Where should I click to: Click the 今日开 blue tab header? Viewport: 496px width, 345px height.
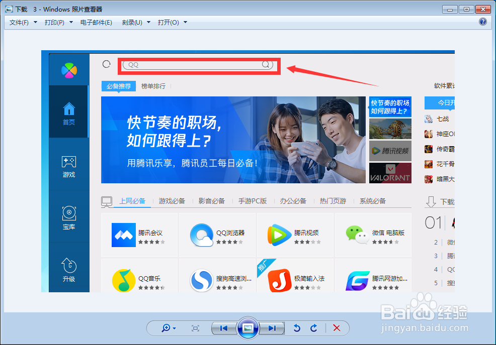coord(440,103)
